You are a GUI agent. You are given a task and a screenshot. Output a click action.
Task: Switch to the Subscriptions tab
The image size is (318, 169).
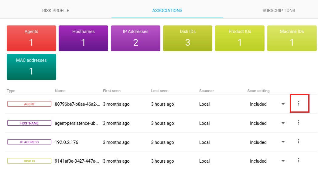click(279, 11)
